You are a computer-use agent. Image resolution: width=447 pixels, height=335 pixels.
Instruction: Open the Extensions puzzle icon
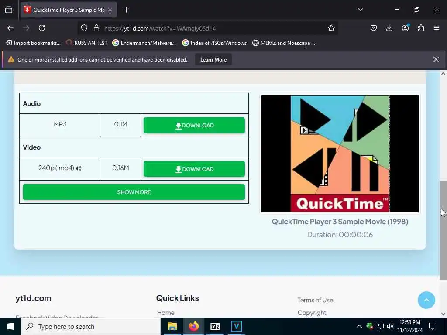pyautogui.click(x=421, y=28)
